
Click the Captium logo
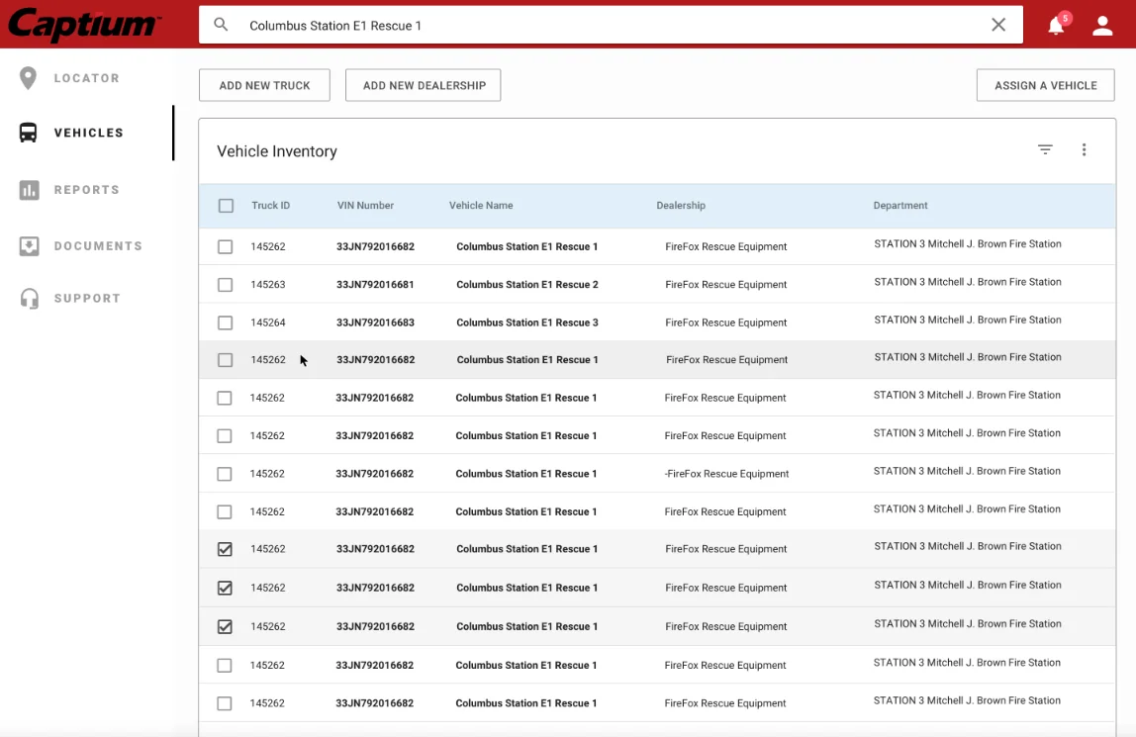coord(84,24)
